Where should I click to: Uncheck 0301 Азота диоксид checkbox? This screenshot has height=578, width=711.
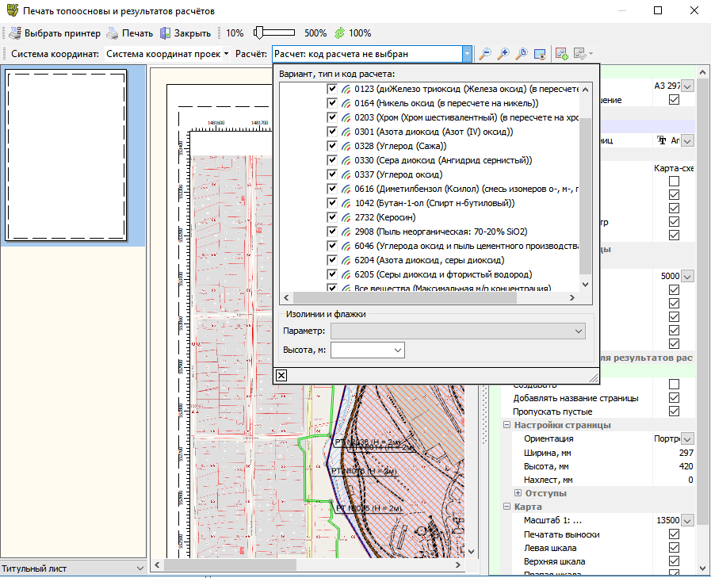(333, 132)
